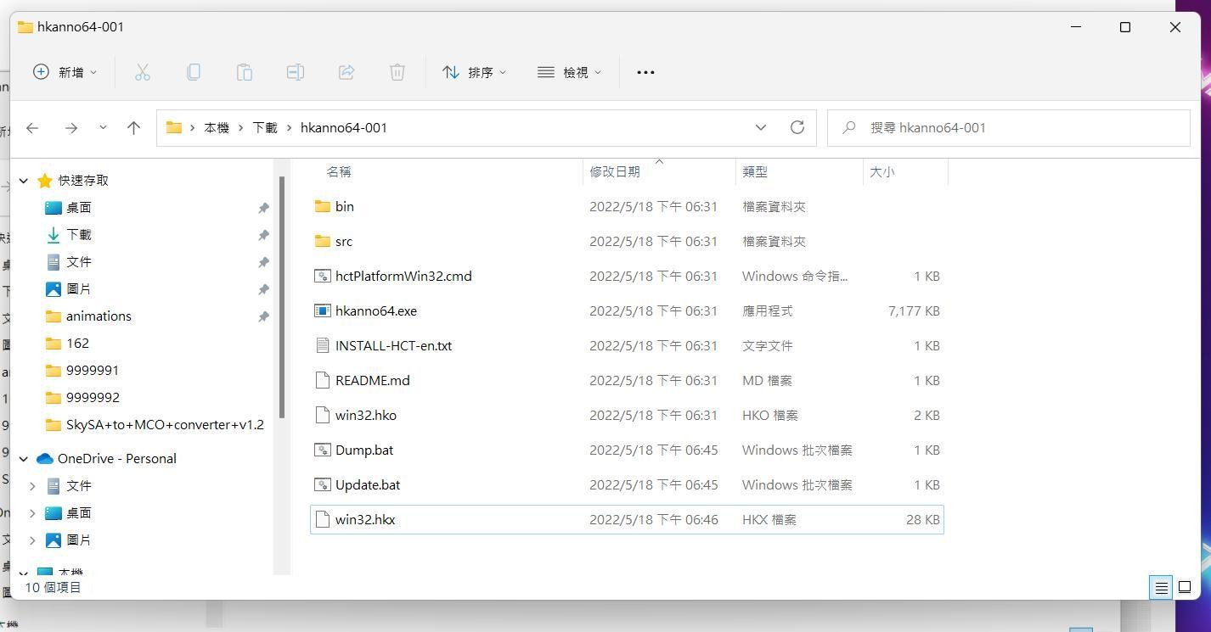Expand OneDrive - Personal in the sidebar
The width and height of the screenshot is (1211, 632).
(23, 458)
